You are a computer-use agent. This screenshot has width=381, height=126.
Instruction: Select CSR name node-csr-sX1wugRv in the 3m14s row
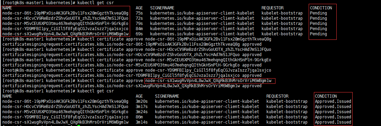[x=65, y=122]
